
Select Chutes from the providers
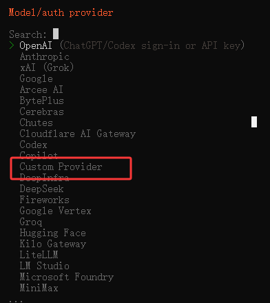37,123
